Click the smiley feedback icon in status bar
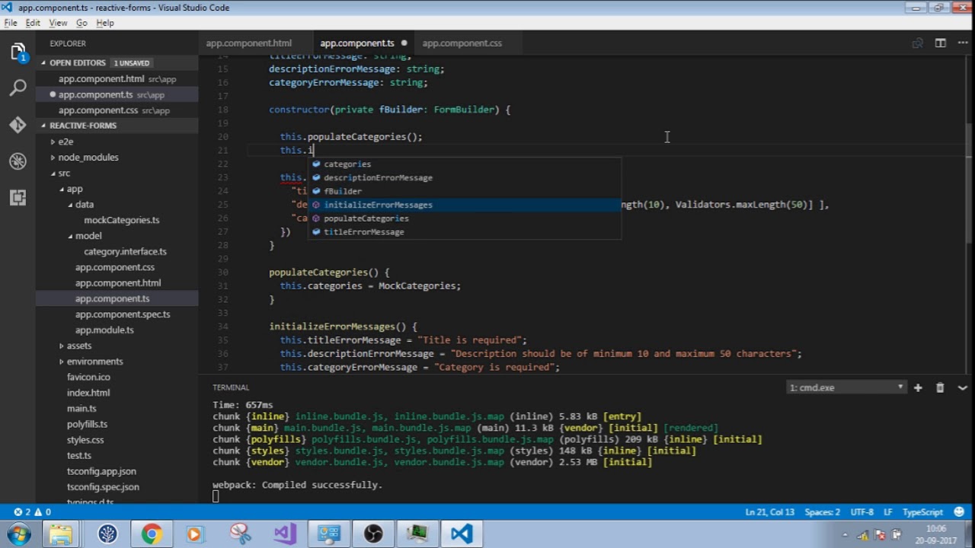Viewport: 975px width, 548px height. tap(959, 512)
